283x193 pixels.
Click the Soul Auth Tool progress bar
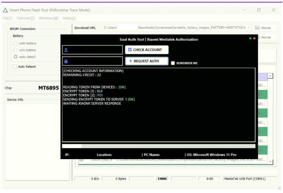pyautogui.click(x=158, y=146)
